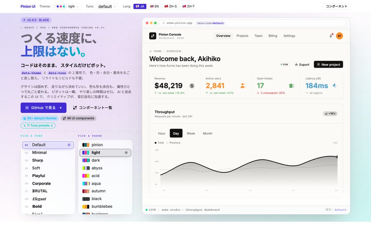Select the Month chart range
Viewport: 371px width, 232px height.
pos(207,134)
